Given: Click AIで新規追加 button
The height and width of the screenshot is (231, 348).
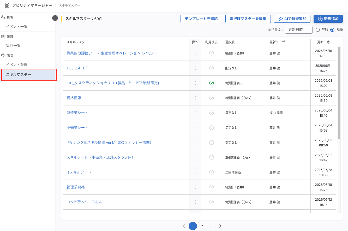Looking at the screenshot, I should [292, 19].
